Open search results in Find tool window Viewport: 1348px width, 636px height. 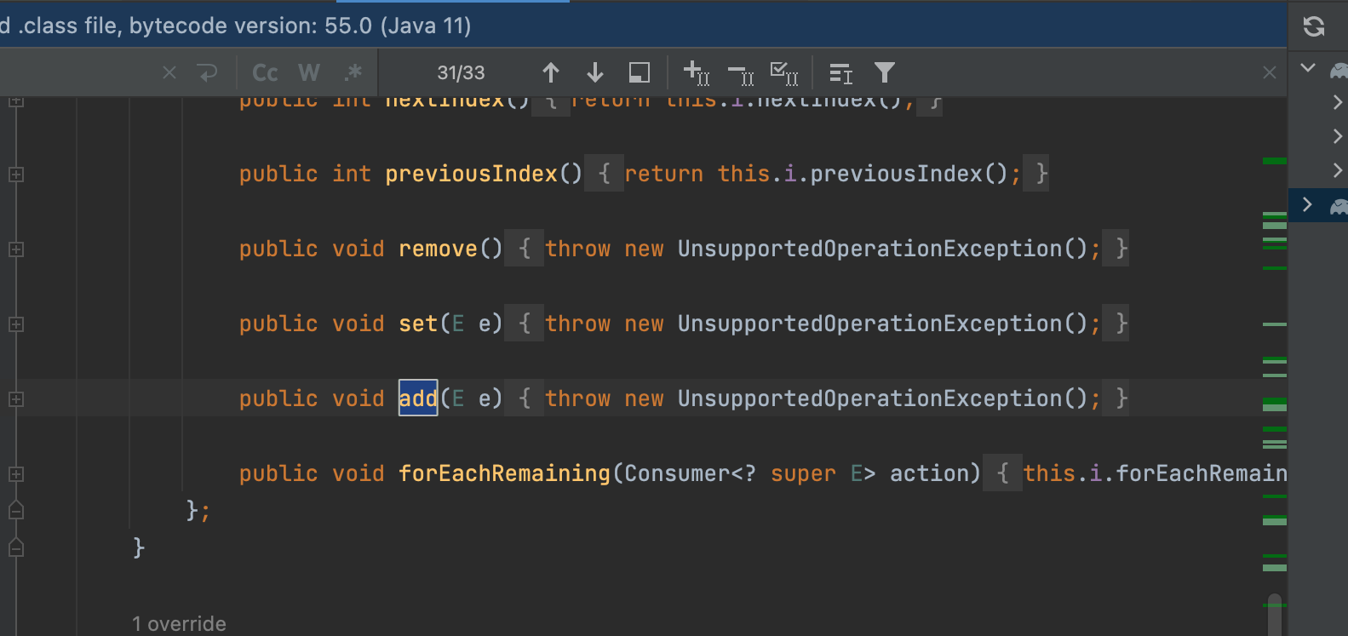640,73
